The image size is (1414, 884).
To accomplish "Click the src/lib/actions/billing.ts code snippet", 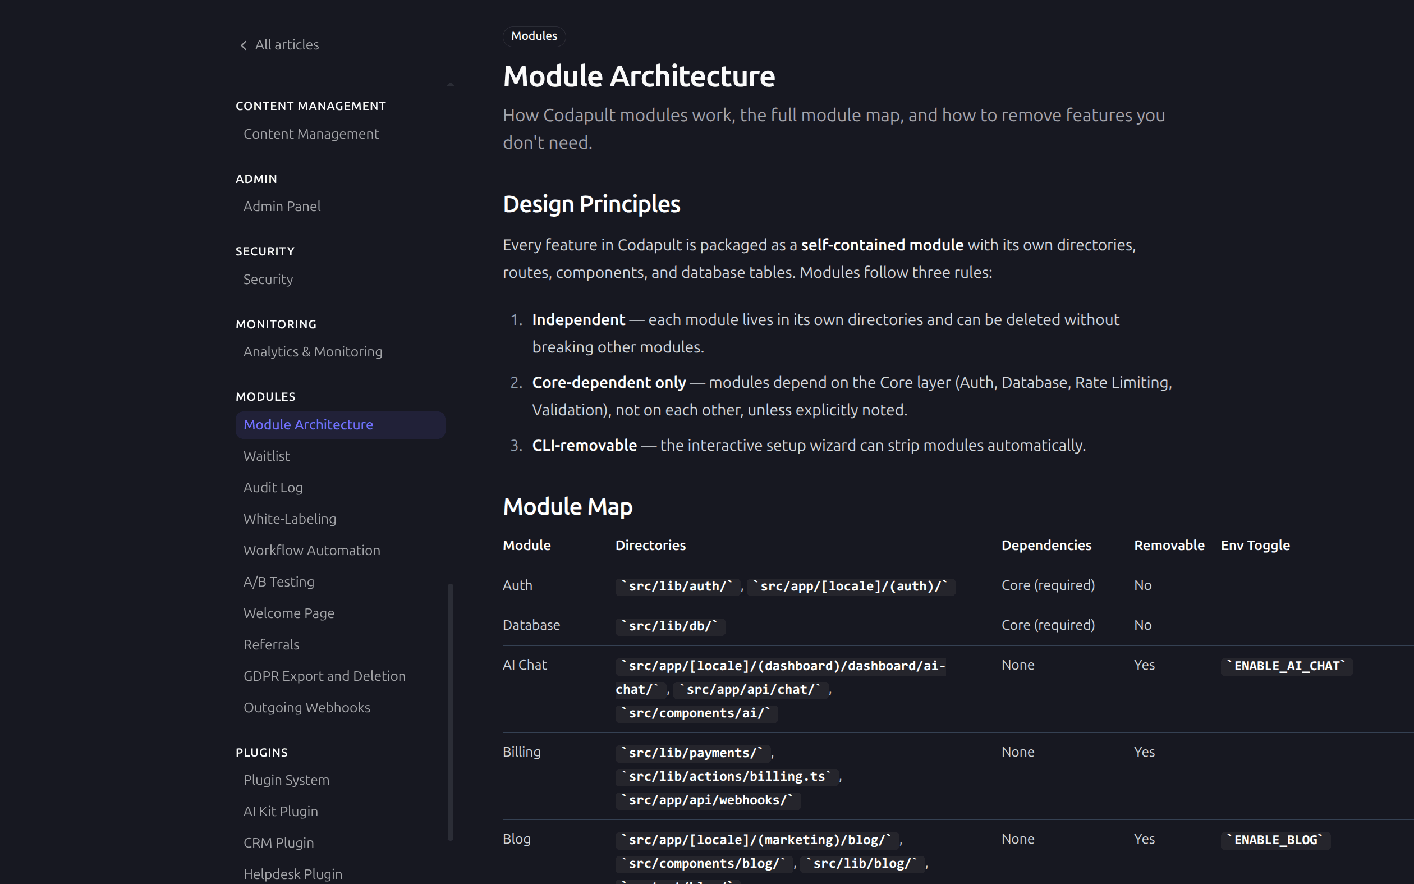I will coord(726,776).
